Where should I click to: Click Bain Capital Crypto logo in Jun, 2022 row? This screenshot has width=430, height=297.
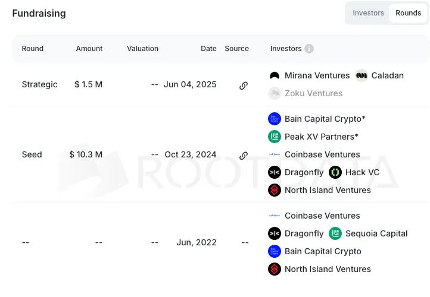click(275, 251)
